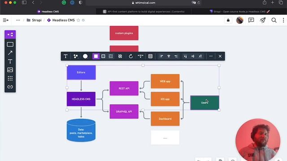Choose dashed border style
The height and width of the screenshot is (161, 287).
[111, 56]
